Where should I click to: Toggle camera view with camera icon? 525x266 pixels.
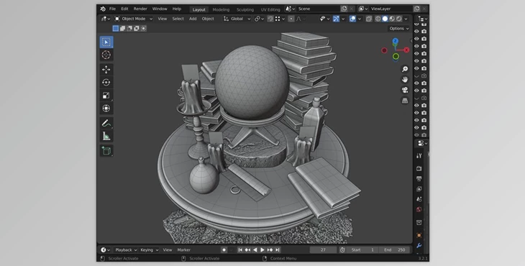pyautogui.click(x=405, y=90)
